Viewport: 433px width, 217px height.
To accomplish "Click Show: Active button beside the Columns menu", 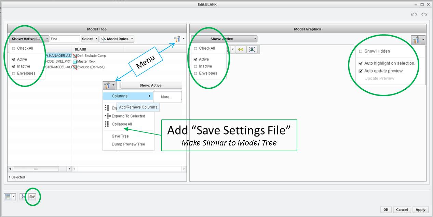I will (x=151, y=85).
